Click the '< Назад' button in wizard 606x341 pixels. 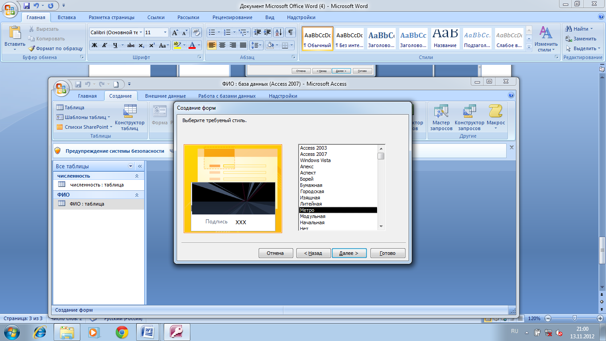point(313,253)
